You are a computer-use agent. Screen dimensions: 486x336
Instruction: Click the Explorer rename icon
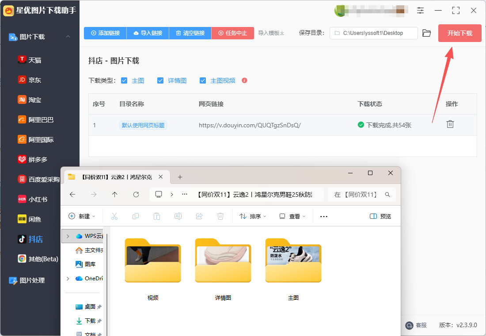pos(178,216)
